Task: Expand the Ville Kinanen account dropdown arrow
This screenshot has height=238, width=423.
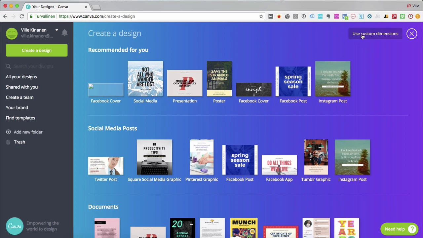Action: 57,30
